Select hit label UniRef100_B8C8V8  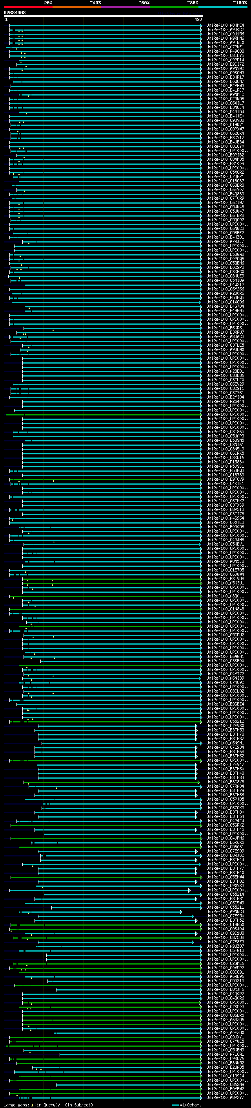(x=225, y=782)
